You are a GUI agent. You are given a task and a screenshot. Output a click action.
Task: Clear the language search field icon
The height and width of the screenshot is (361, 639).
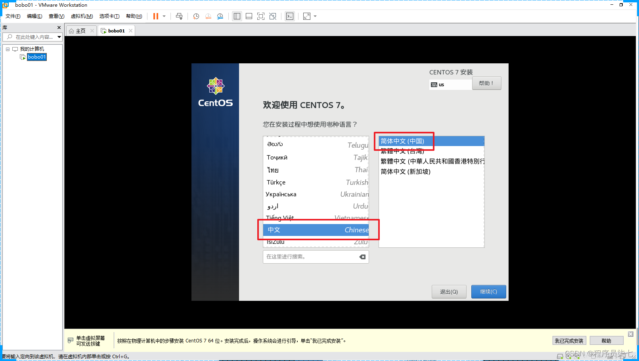(x=362, y=257)
